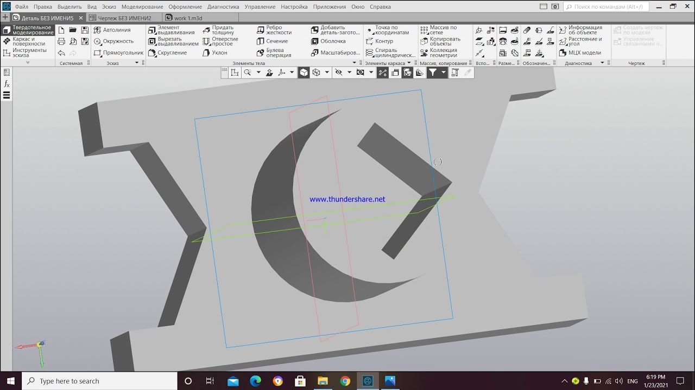Image resolution: width=695 pixels, height=390 pixels.
Task: Open the Правка menu
Action: click(x=43, y=7)
